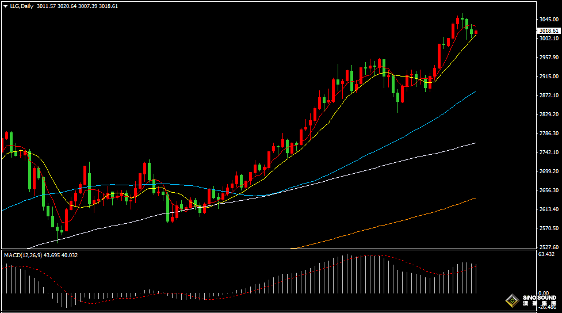The height and width of the screenshot is (313, 562).
Task: Select the 63.432 MACD scale value
Action: (x=546, y=254)
